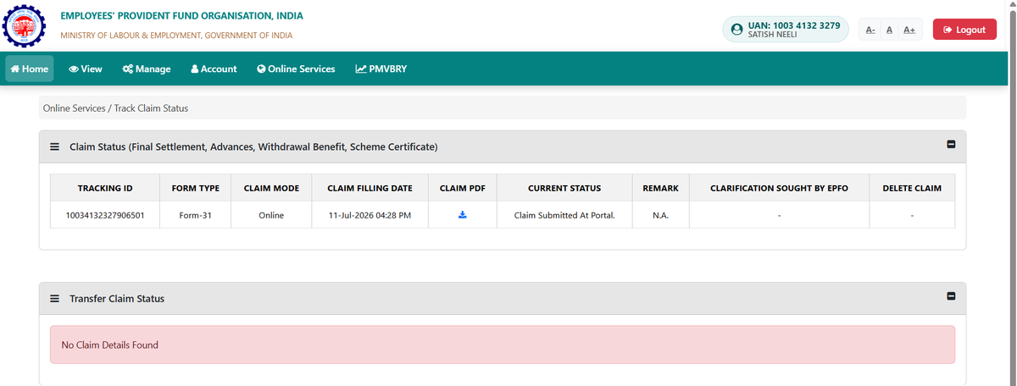The width and height of the screenshot is (1017, 386).
Task: Collapse the Transfer Claim Status panel with its minus icon
Action: tap(951, 297)
